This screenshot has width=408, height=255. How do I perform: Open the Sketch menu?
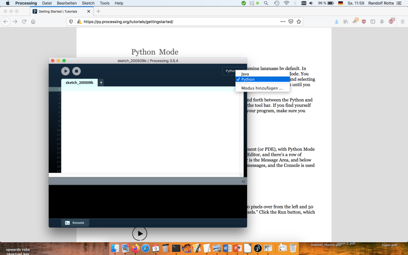pyautogui.click(x=88, y=3)
